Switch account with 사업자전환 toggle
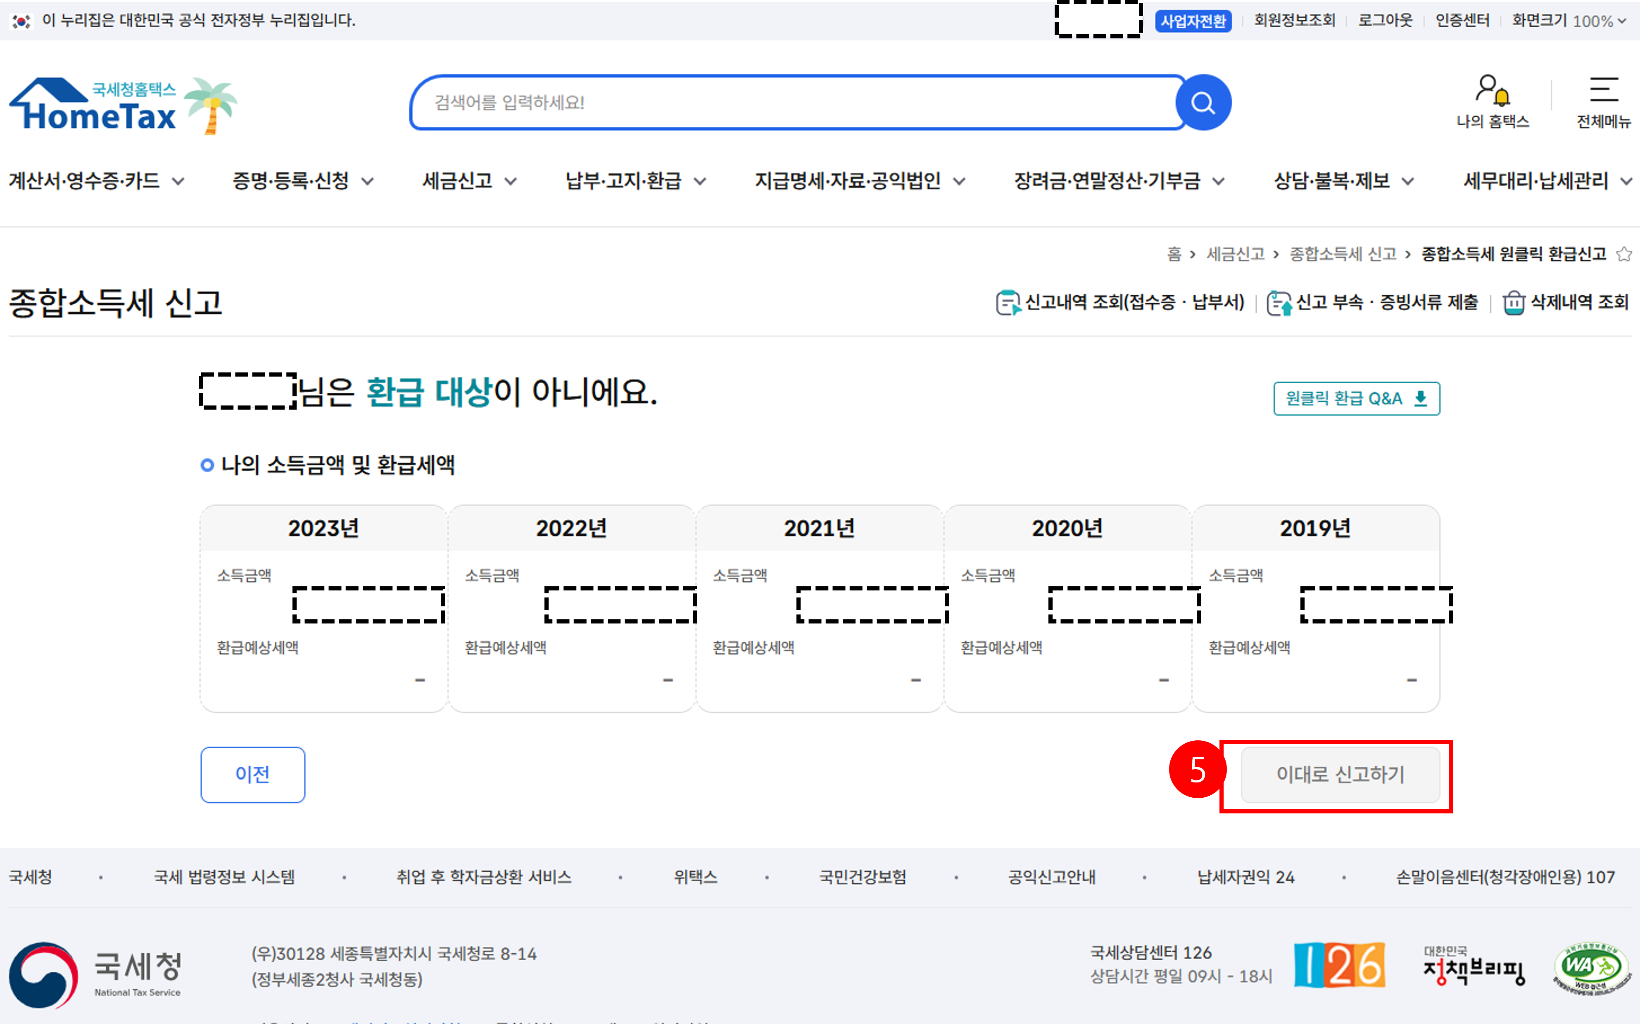Viewport: 1640px width, 1024px height. (1193, 21)
